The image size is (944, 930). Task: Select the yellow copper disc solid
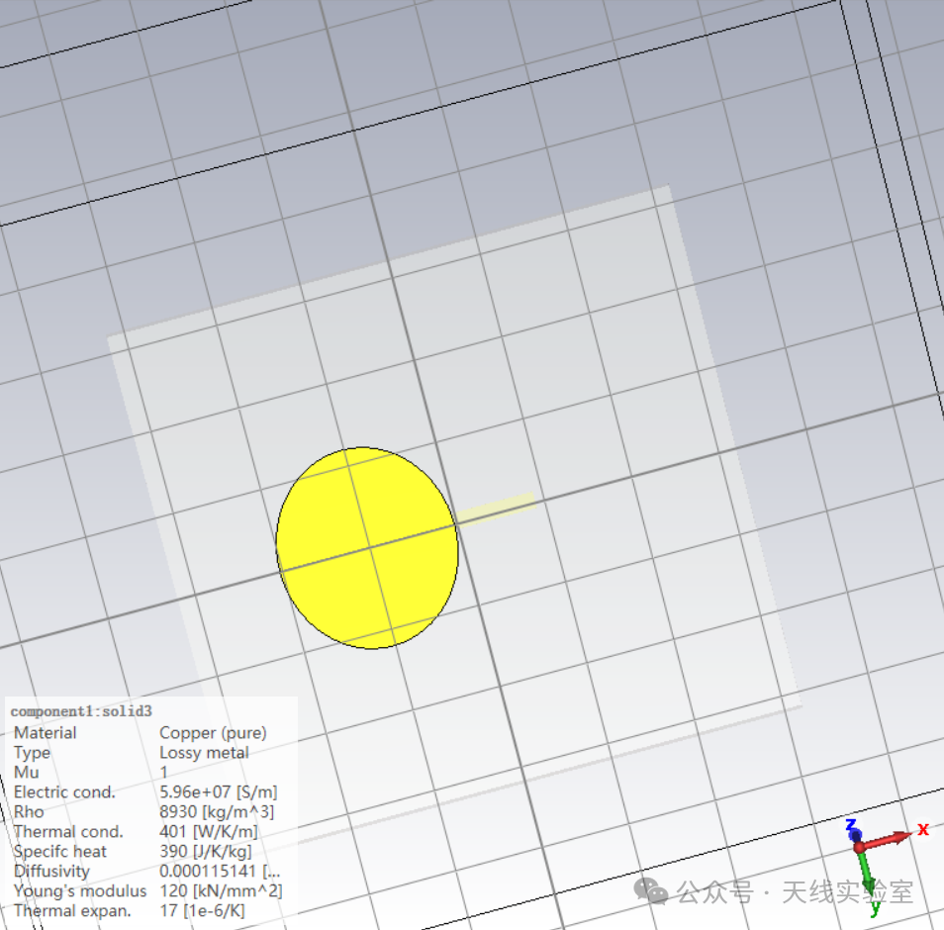pos(367,548)
